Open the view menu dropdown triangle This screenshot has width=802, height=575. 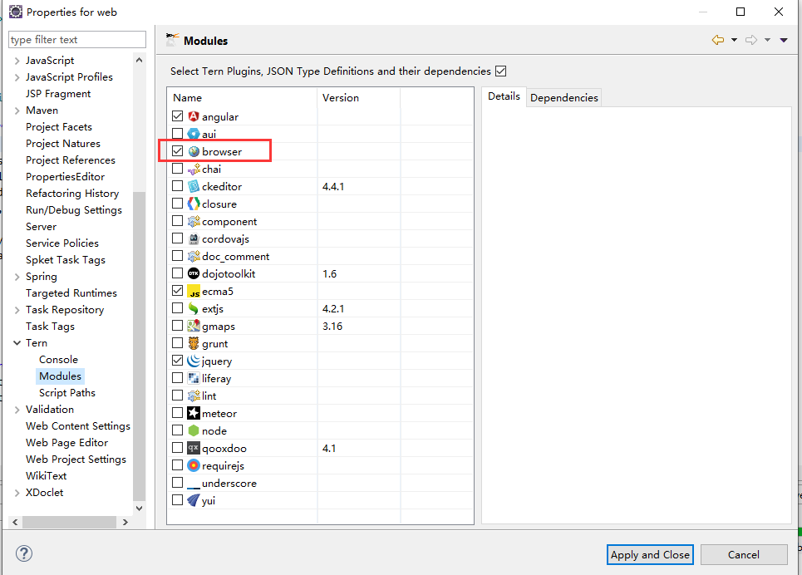tap(784, 40)
